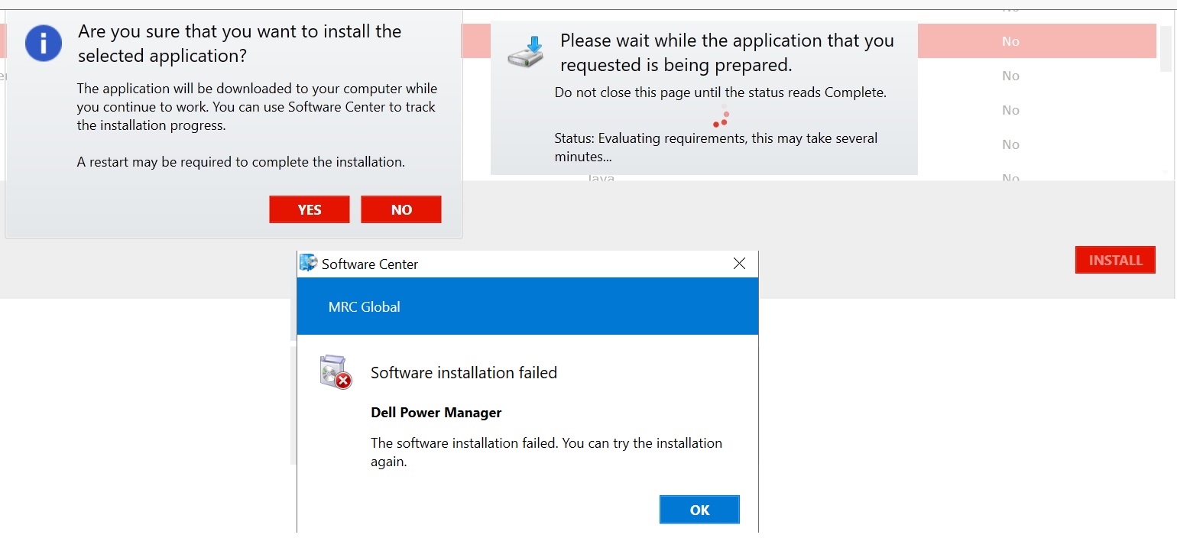
Task: Click the download drive icon
Action: click(525, 53)
